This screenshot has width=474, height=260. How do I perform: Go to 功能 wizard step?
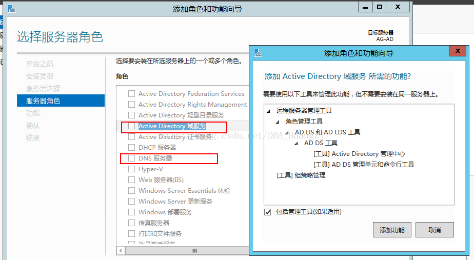point(33,113)
